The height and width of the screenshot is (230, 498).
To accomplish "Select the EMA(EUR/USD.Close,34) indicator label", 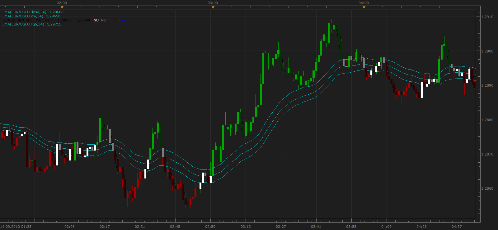I will point(33,12).
